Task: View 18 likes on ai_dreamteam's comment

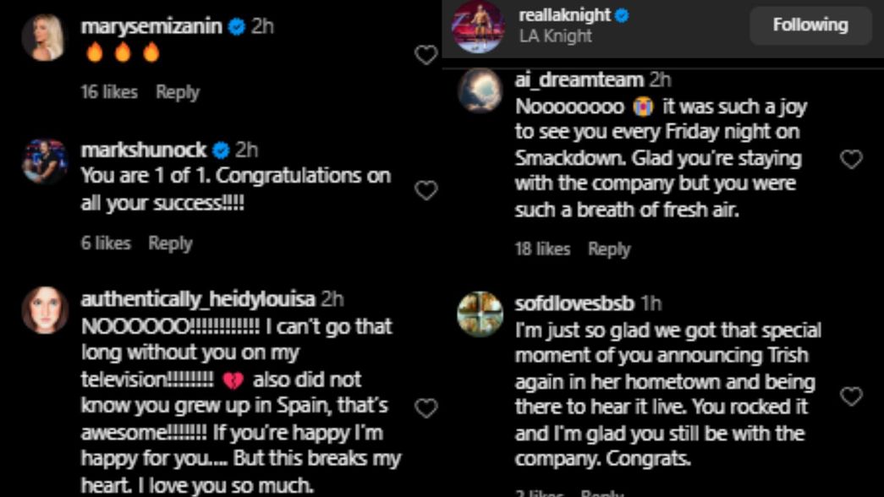Action: coord(542,248)
